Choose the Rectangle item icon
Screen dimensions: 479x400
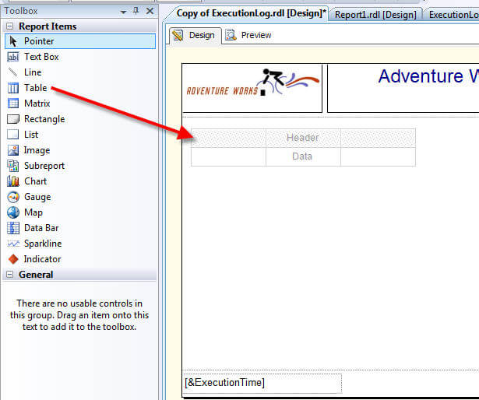pyautogui.click(x=12, y=119)
